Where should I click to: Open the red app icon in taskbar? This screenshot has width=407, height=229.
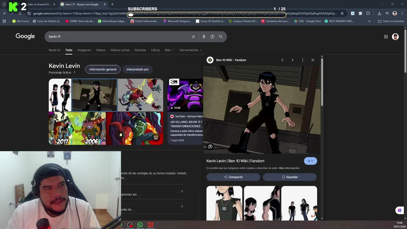coord(150,225)
